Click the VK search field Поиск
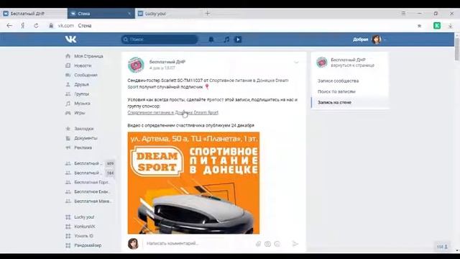This screenshot has height=259, width=460. point(160,40)
